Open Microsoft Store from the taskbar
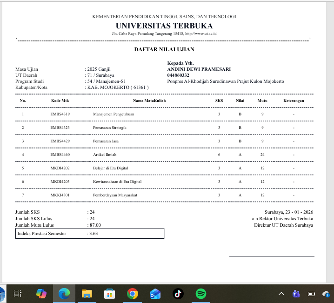 (x=109, y=294)
